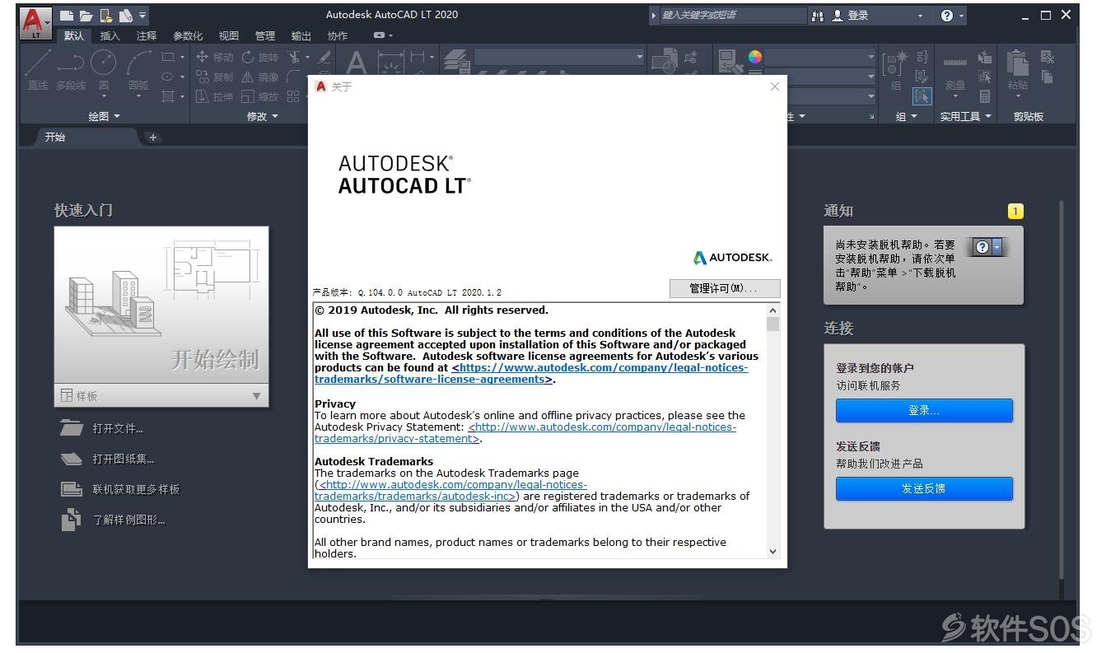Switch to the 管理 ribbon tab
1106x653 pixels.
coord(265,35)
